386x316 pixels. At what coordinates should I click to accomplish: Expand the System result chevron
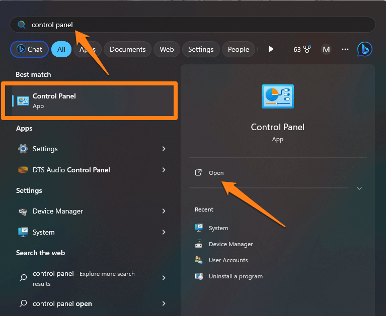coord(164,232)
